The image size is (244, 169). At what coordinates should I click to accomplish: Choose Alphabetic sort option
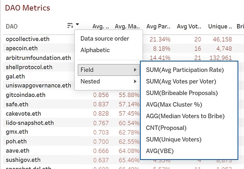(95, 50)
